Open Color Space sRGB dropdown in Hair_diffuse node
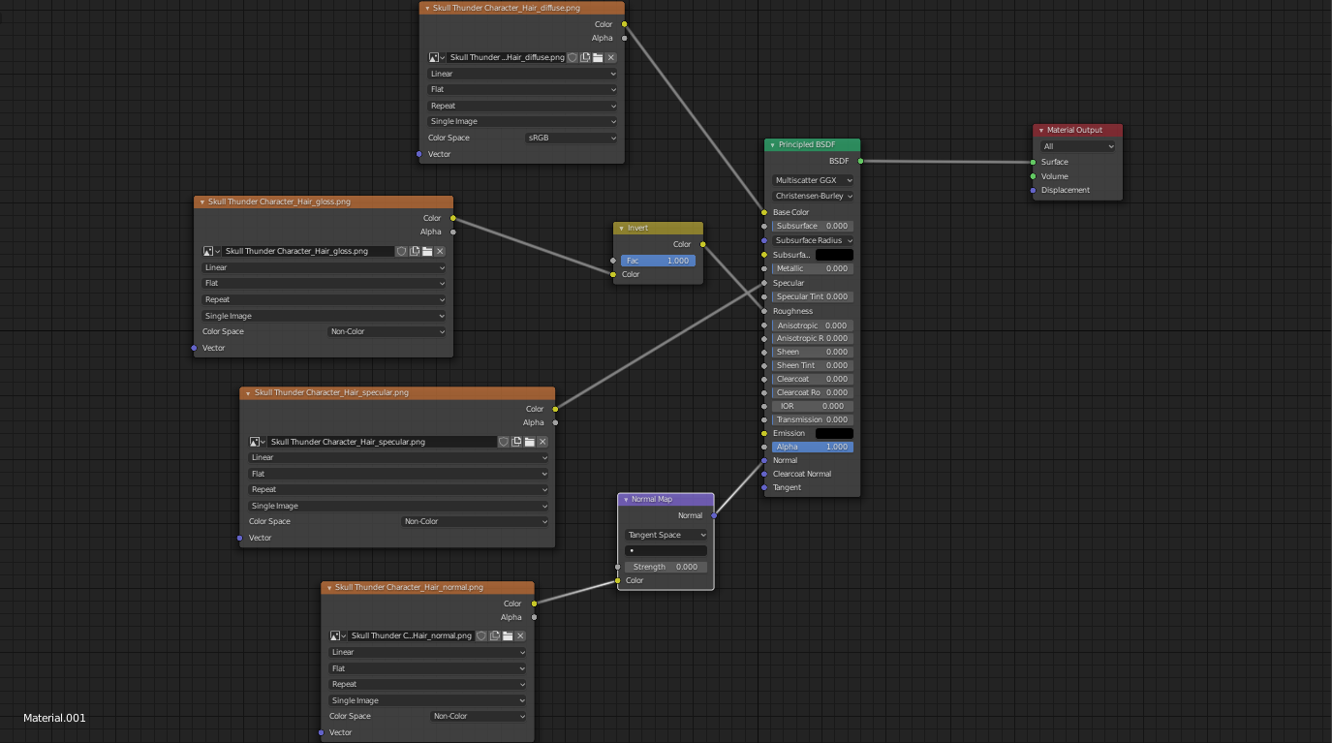This screenshot has width=1332, height=743. point(571,138)
